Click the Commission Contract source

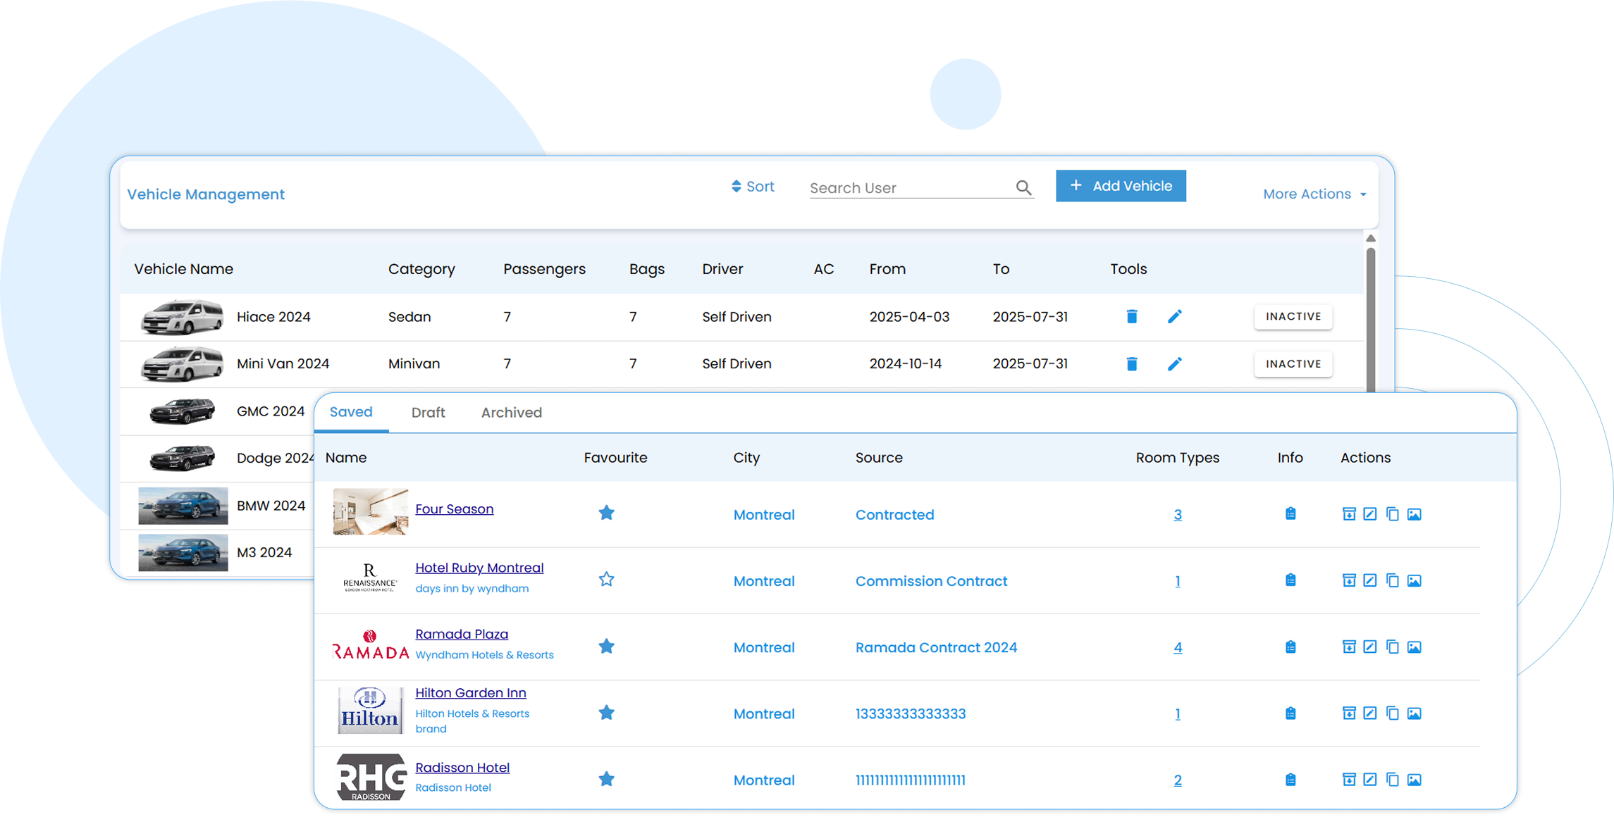931,581
